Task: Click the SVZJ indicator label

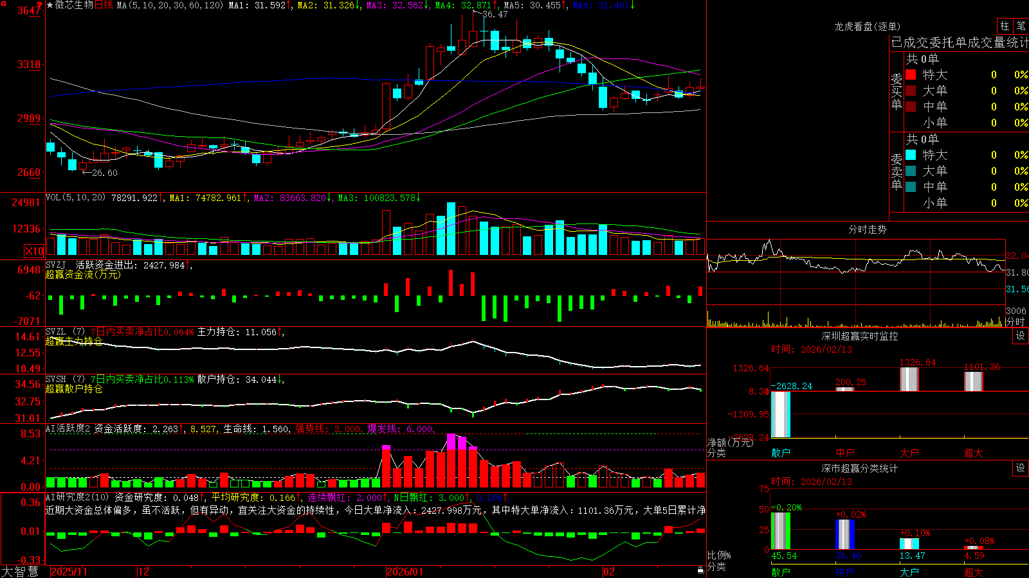Action: tap(55, 265)
